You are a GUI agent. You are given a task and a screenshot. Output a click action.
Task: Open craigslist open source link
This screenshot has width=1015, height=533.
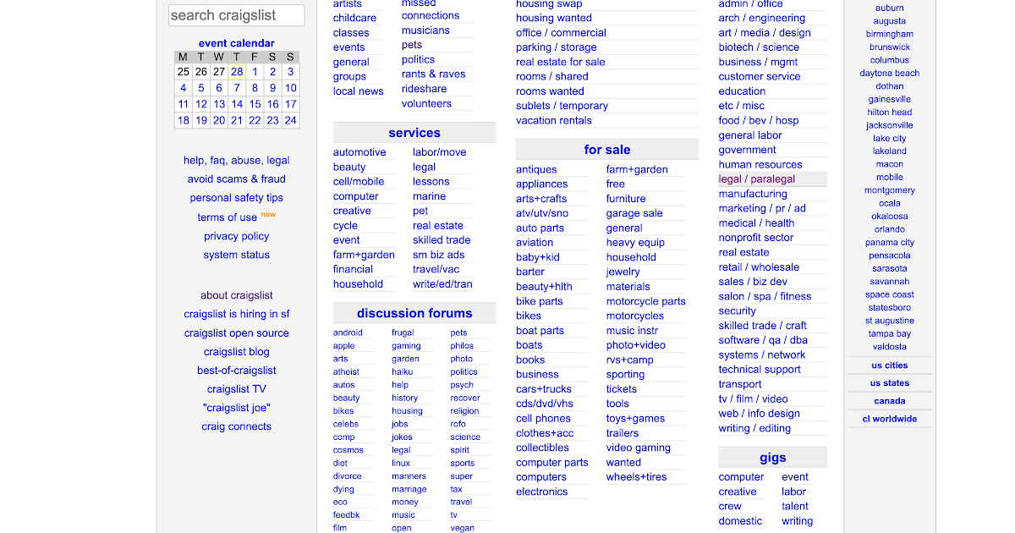(237, 332)
